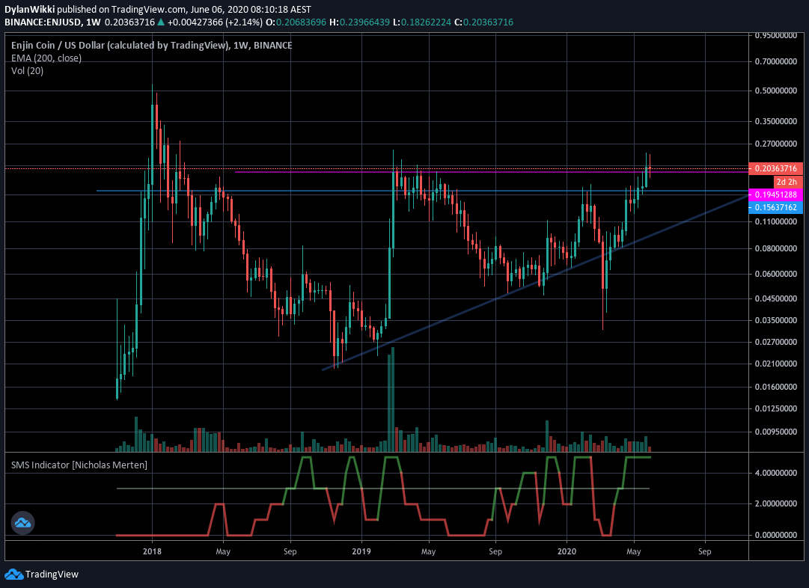Click the 0.08000000 price axis tick
809x588 pixels.
(776, 248)
